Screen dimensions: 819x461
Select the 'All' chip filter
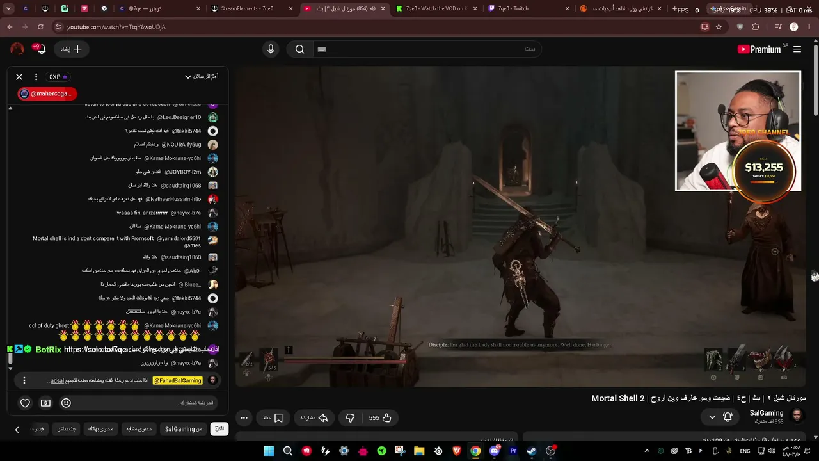coord(219,429)
